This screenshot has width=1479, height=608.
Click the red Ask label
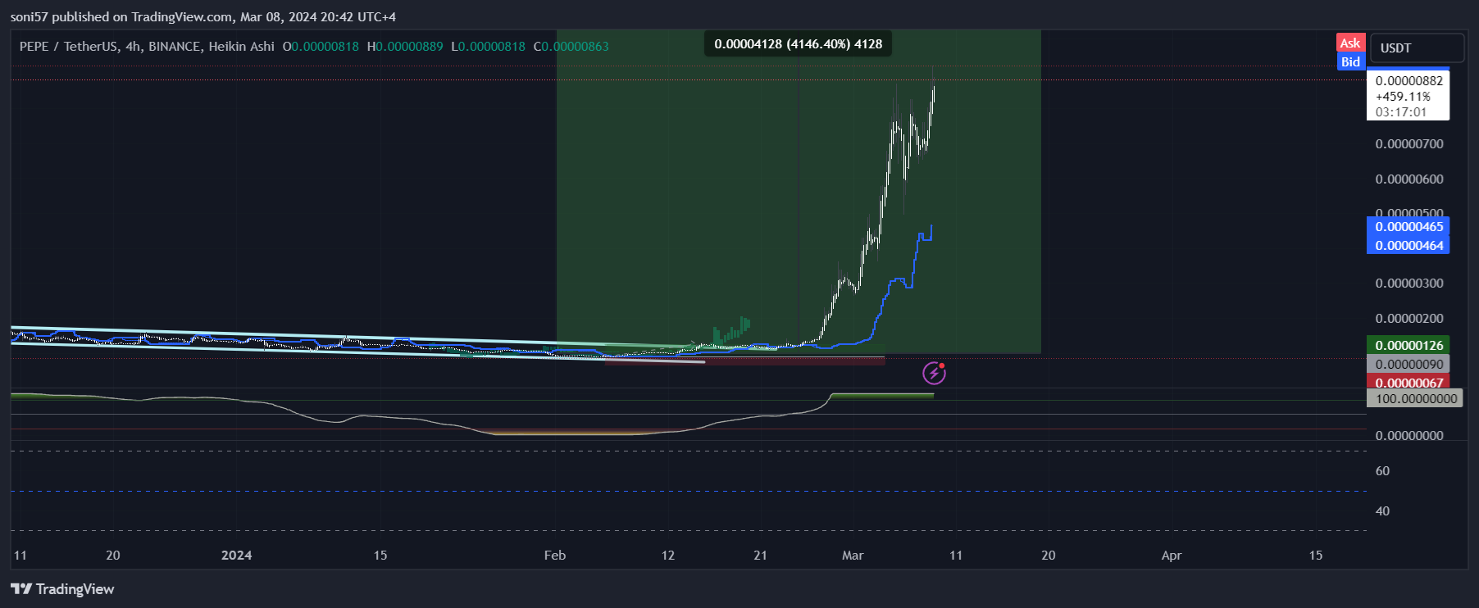click(x=1350, y=43)
